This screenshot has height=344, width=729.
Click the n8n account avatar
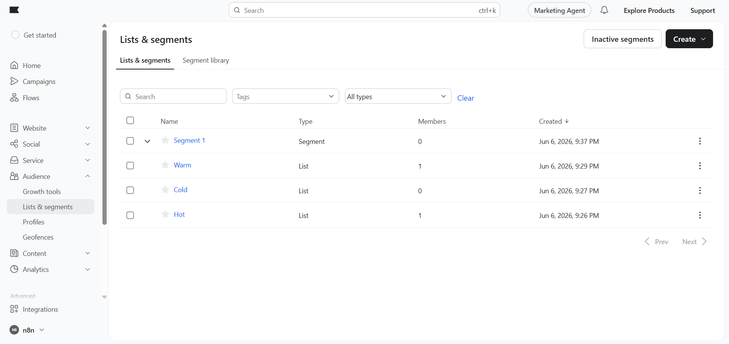14,330
